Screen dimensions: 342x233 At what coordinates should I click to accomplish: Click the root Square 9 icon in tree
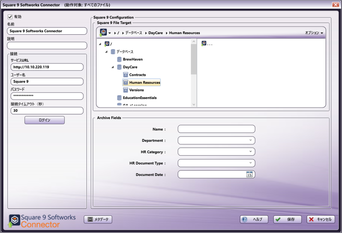tap(107, 44)
